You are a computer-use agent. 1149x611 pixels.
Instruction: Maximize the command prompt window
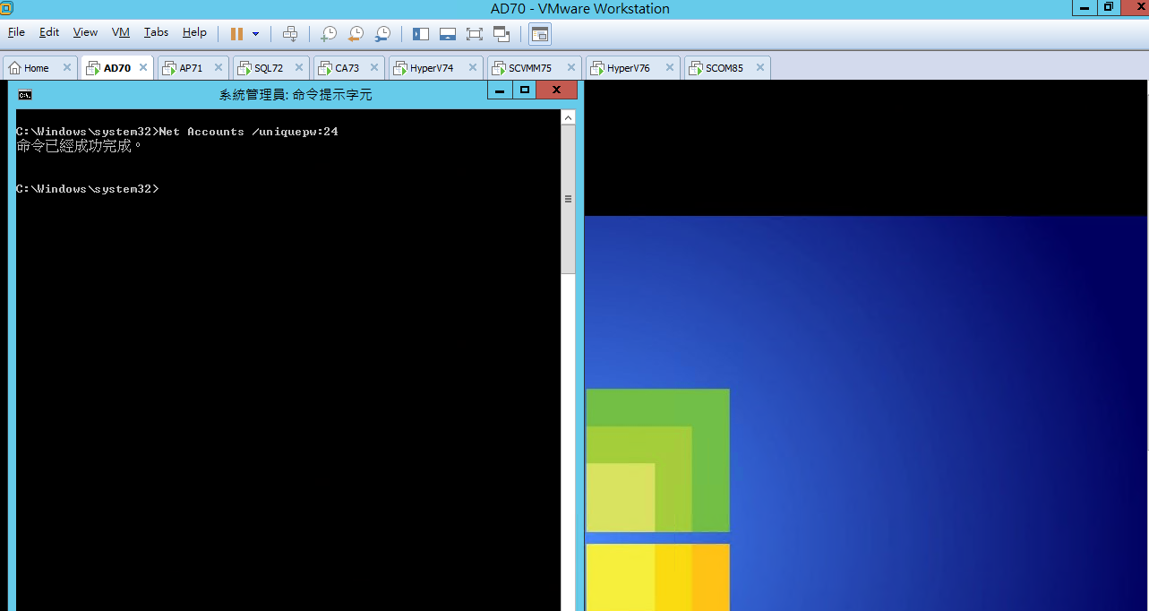click(524, 90)
